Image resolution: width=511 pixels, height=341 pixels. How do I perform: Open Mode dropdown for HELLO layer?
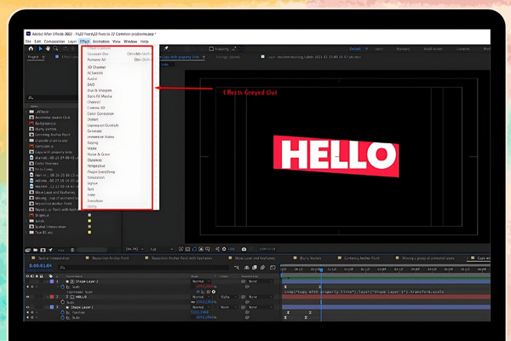point(201,297)
